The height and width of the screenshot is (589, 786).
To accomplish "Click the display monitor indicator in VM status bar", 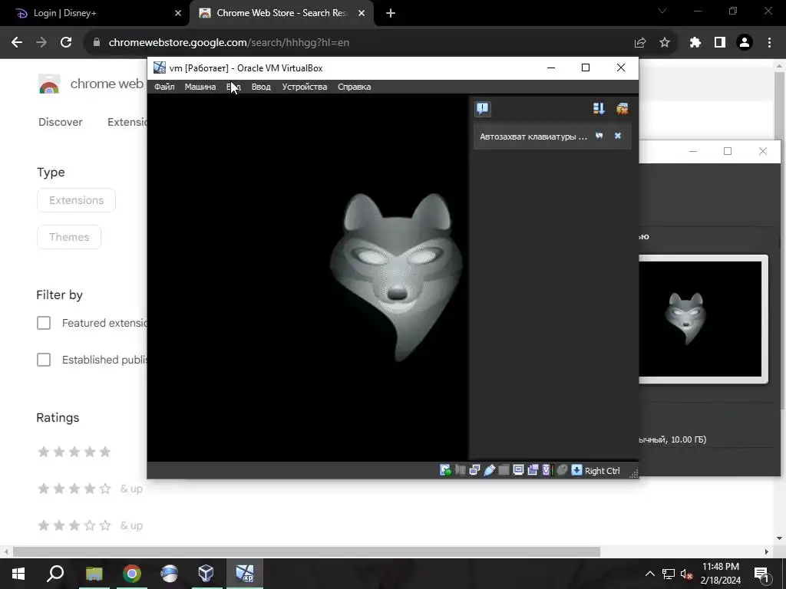I will 518,470.
